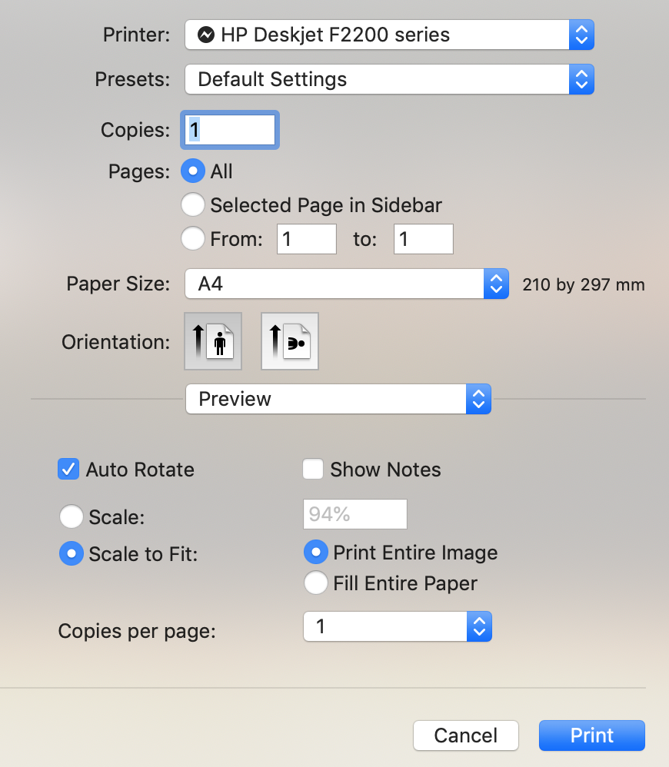Open the Preview options section dropdown
669x767 pixels.
pos(338,399)
